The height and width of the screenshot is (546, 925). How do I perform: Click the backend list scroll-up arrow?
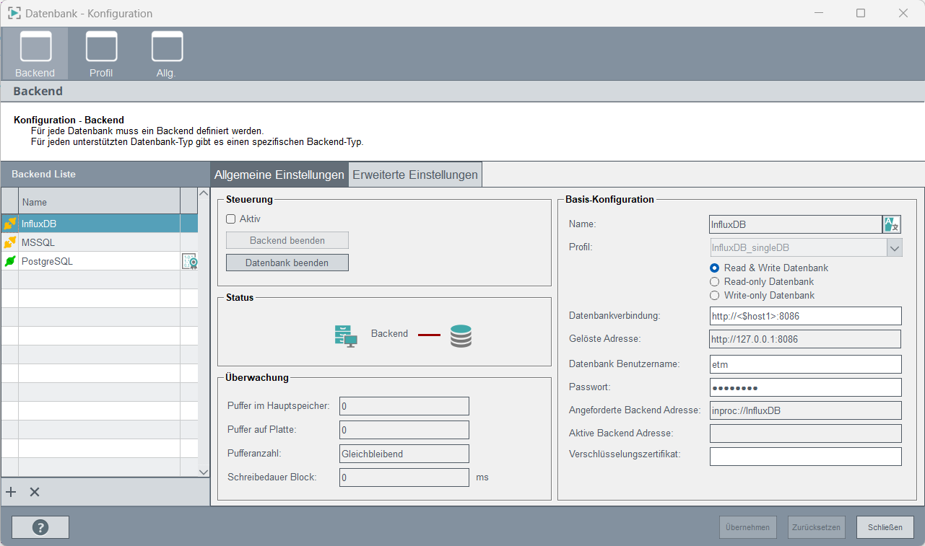[x=203, y=193]
